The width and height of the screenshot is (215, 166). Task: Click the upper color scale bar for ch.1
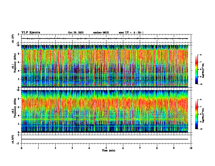click(x=196, y=69)
